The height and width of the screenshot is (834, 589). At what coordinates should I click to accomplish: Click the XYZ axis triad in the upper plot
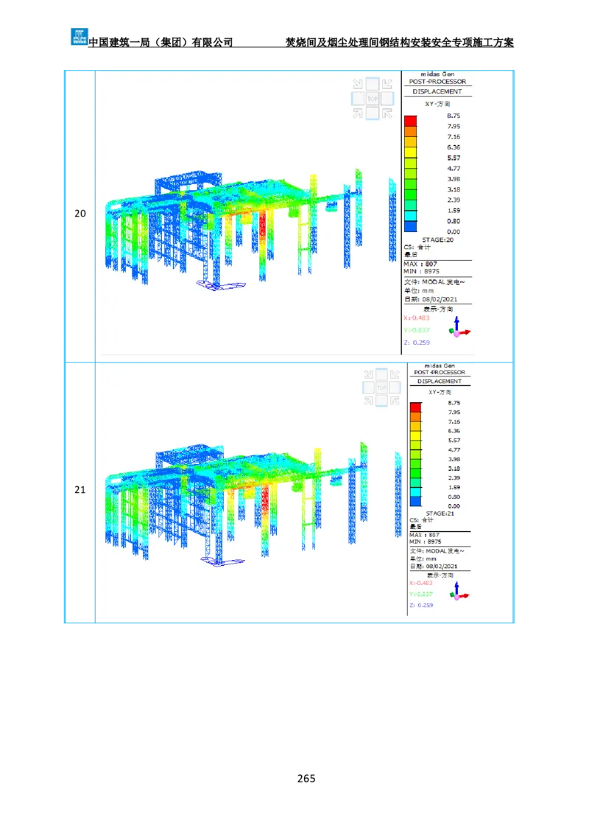pos(459,328)
